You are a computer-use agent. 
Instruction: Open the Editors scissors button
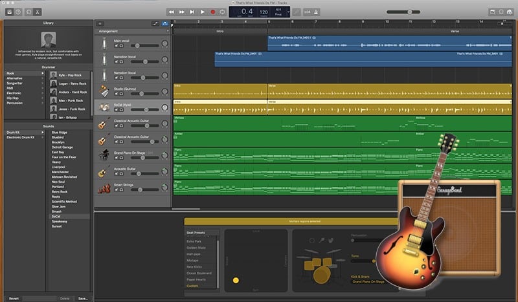pos(38,12)
